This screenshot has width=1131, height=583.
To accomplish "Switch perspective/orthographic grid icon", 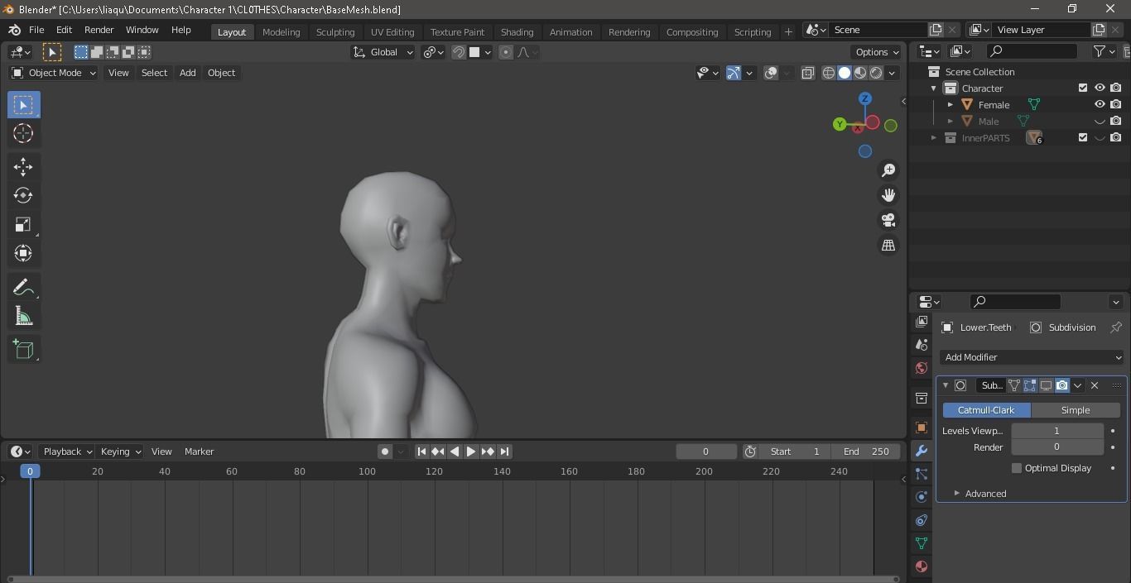I will coord(888,246).
